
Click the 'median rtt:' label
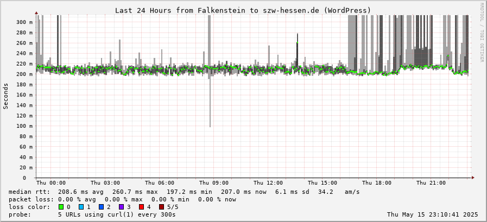(29, 192)
